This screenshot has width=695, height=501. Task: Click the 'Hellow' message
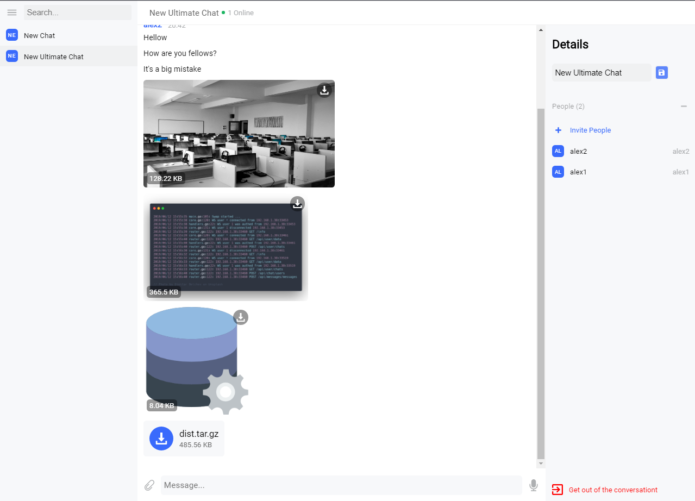point(155,37)
